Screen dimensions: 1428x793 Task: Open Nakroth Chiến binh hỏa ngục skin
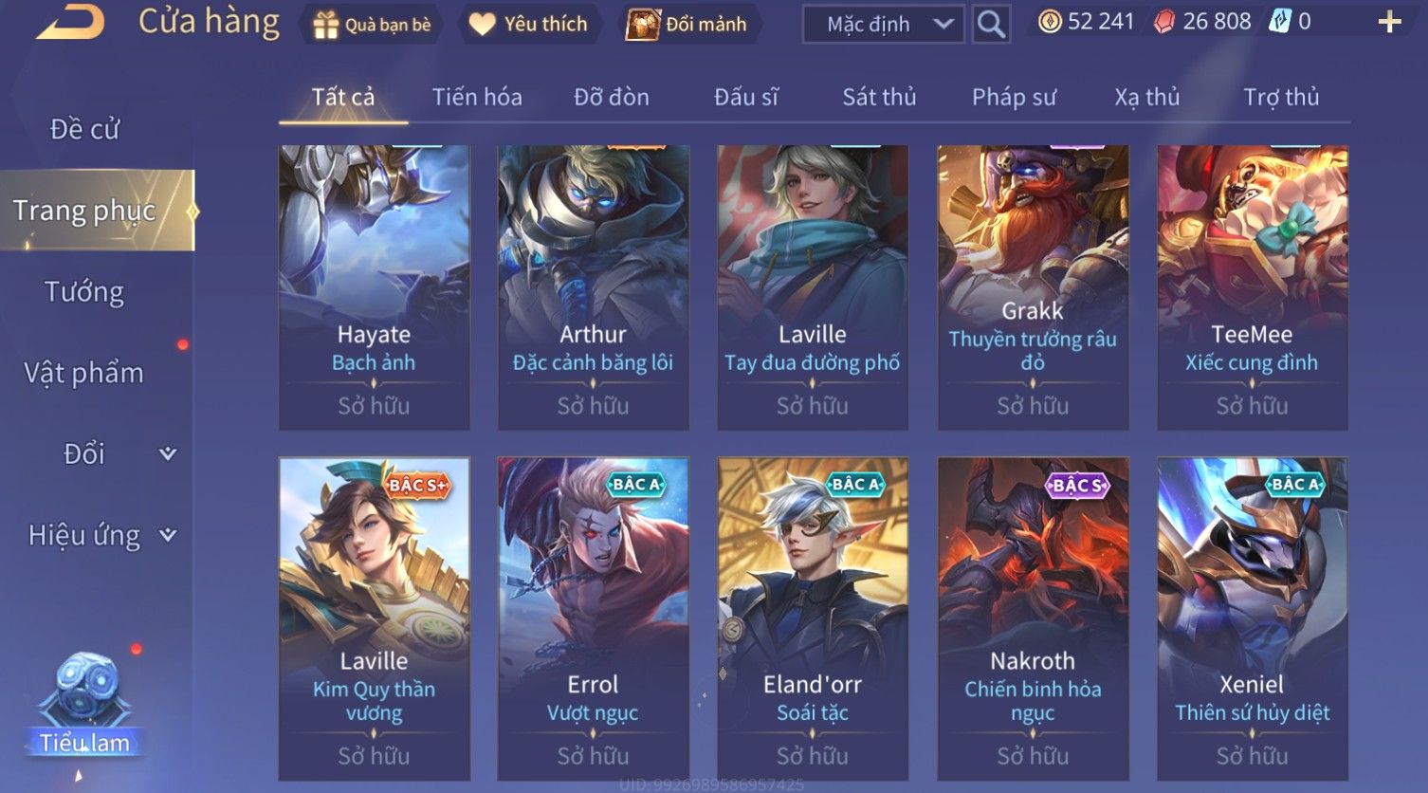click(1033, 618)
